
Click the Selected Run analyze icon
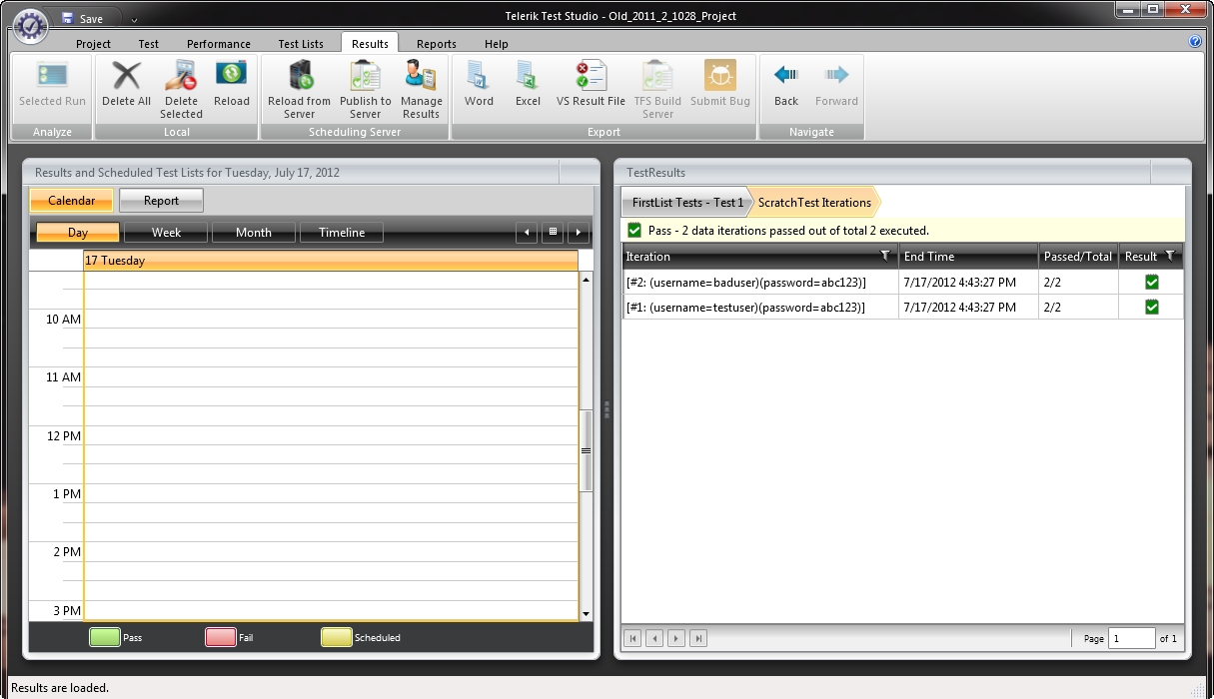point(52,76)
